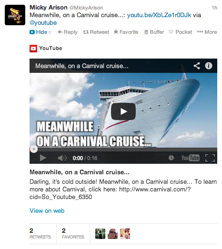Open the youtu.be/XbLZe1r0DJk link
The image size is (222, 249).
point(159,15)
